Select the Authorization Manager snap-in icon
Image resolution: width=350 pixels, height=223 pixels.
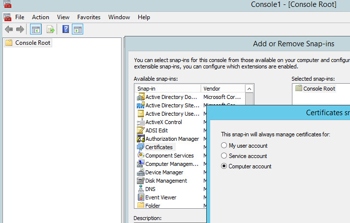tap(141, 139)
